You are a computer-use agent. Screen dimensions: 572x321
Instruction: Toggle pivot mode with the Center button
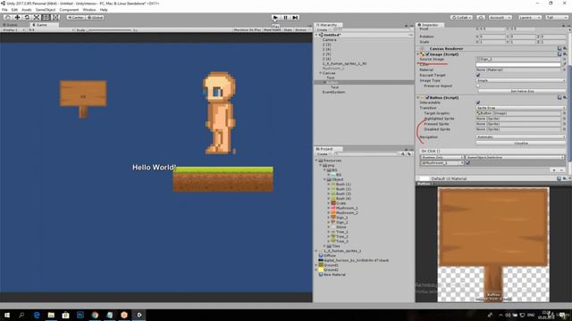[x=76, y=17]
